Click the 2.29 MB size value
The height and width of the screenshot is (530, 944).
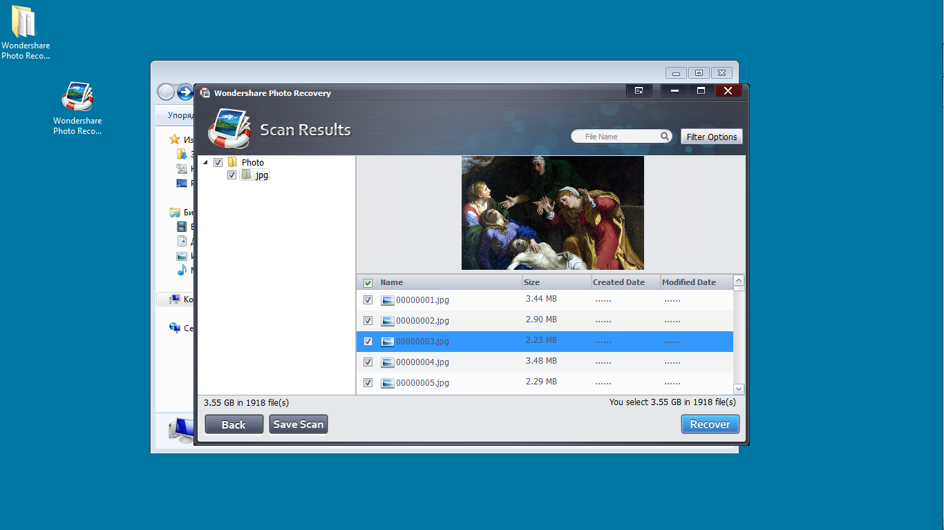[541, 382]
